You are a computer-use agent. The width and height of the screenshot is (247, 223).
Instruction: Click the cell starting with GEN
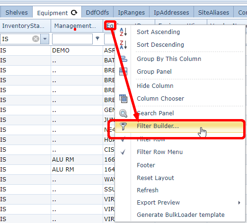click(x=109, y=110)
